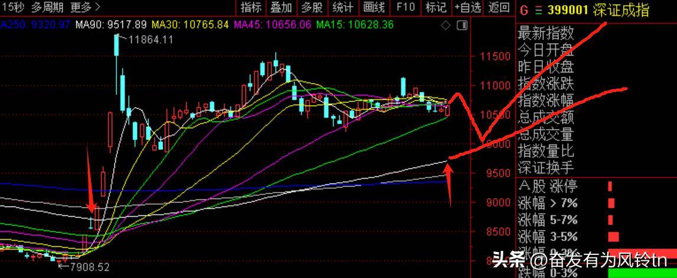Click the MA90: 9517.89 label
The width and height of the screenshot is (677, 278).
pos(111,25)
